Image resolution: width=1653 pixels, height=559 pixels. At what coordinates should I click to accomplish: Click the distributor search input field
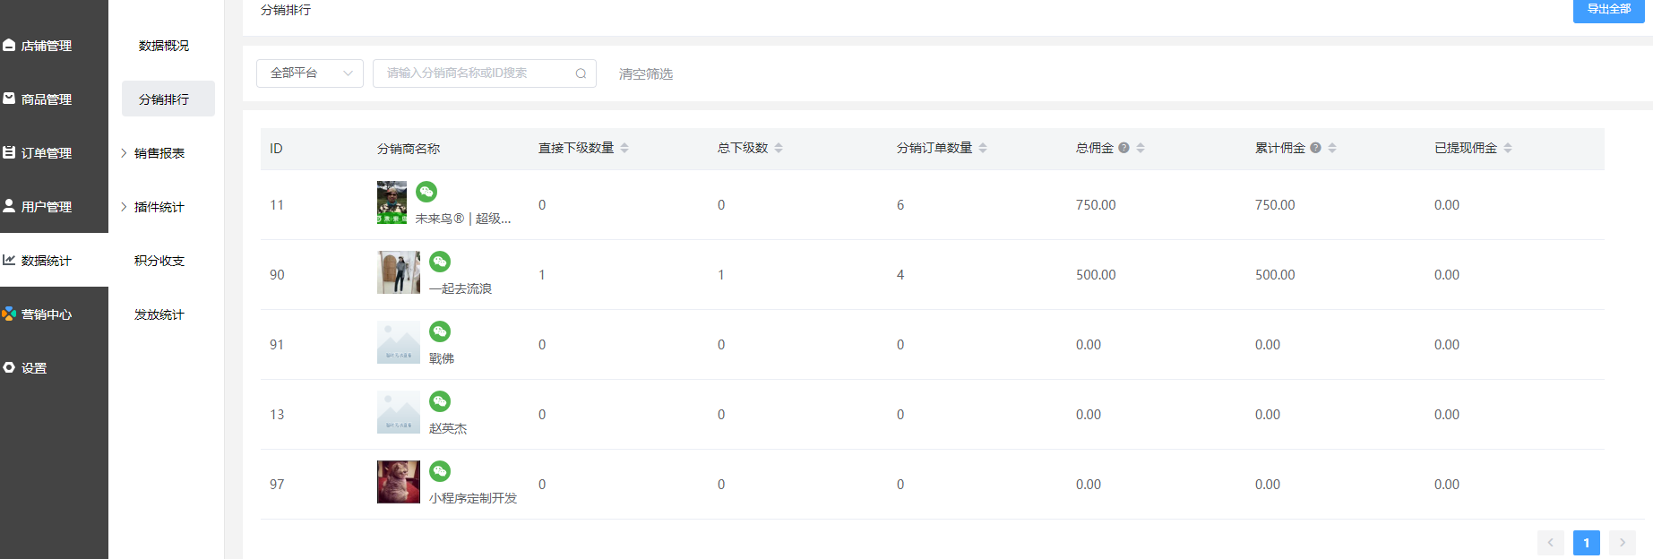pyautogui.click(x=475, y=73)
